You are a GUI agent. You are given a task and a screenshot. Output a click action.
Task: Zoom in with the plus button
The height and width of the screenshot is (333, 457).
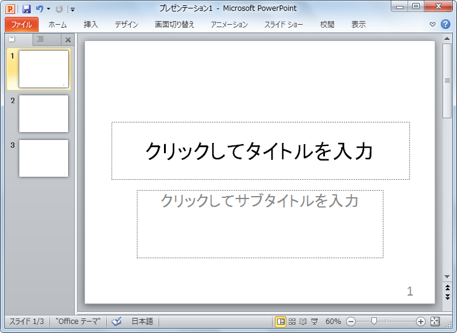click(421, 322)
